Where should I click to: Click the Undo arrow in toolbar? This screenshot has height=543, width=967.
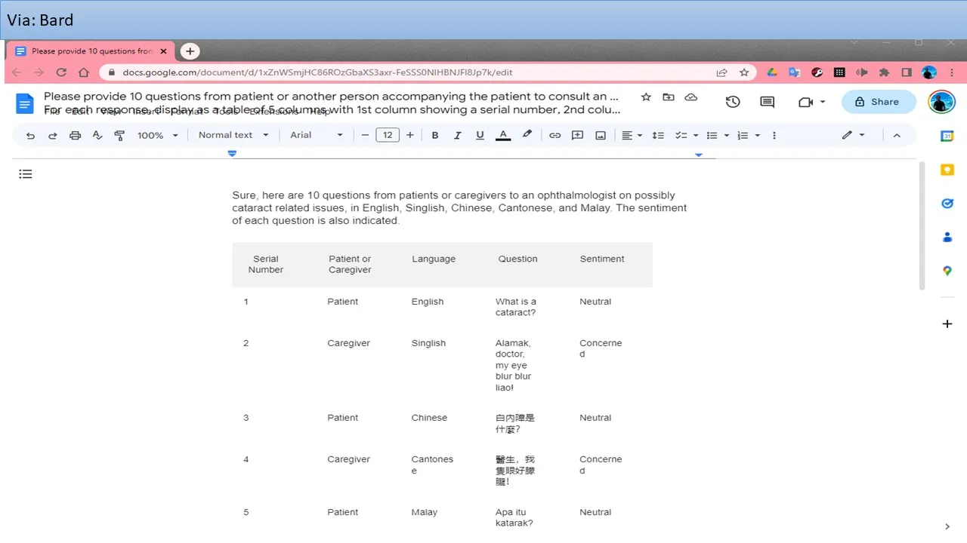(x=30, y=135)
